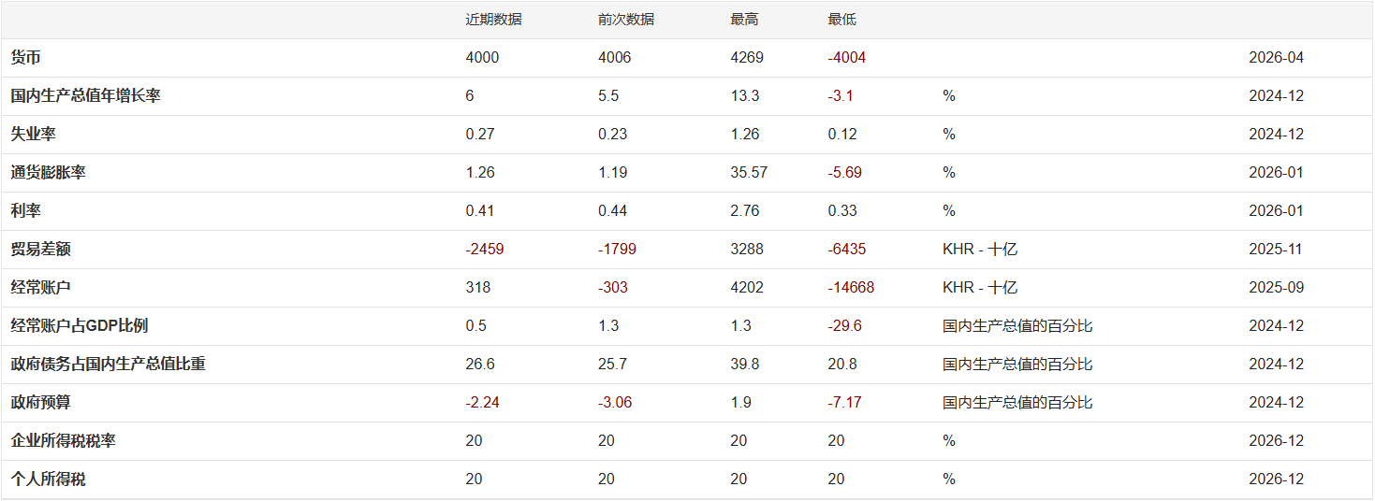Click the 前次数据 column header
The image size is (1375, 501).
tap(626, 20)
